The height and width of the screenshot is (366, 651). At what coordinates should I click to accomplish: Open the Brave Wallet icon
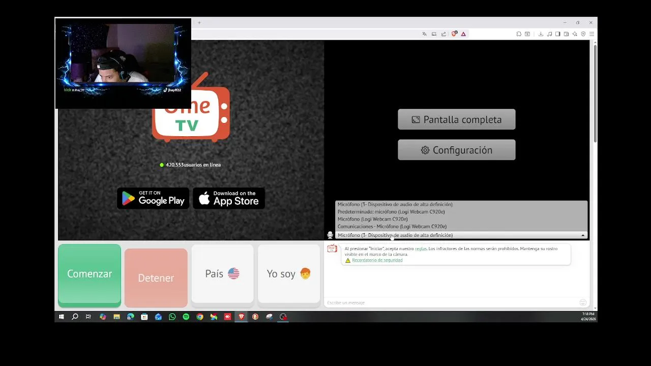(x=566, y=34)
